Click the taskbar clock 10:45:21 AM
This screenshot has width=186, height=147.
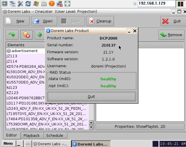(173, 144)
